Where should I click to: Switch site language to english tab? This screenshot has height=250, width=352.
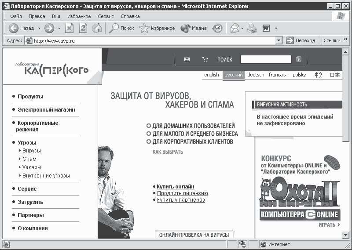tap(212, 75)
